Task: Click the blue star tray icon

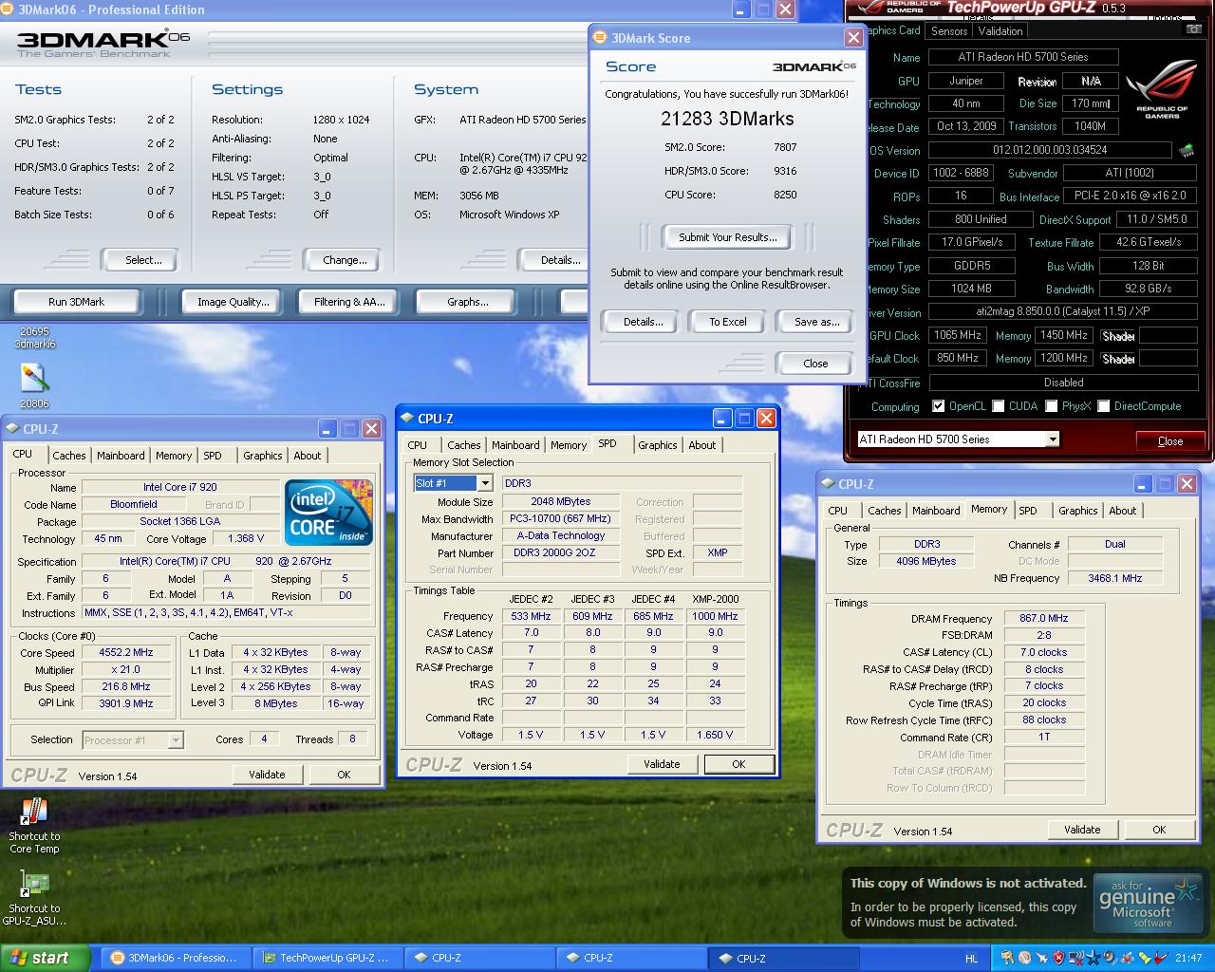Action: pos(1093,958)
